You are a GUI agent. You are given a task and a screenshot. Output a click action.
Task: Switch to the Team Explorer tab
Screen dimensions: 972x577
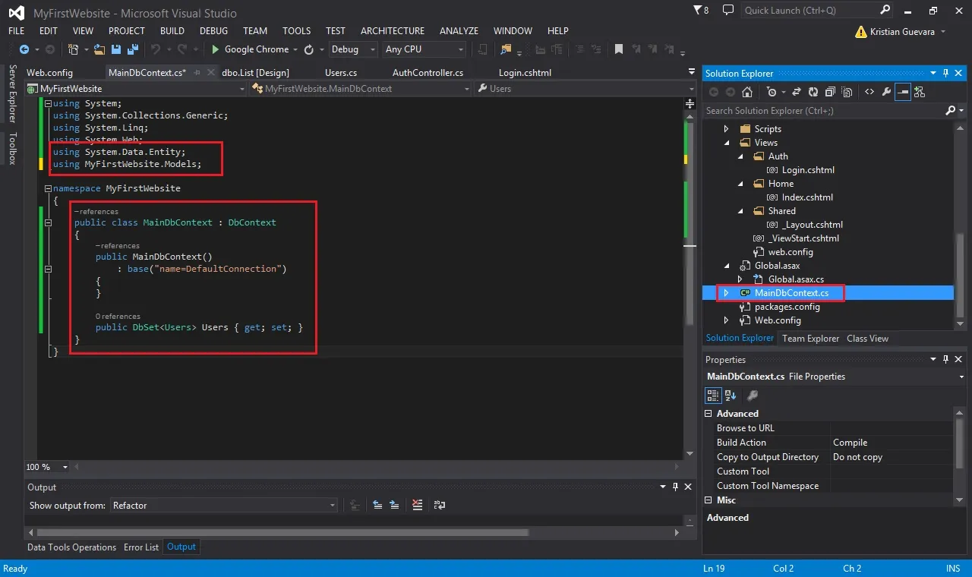810,339
